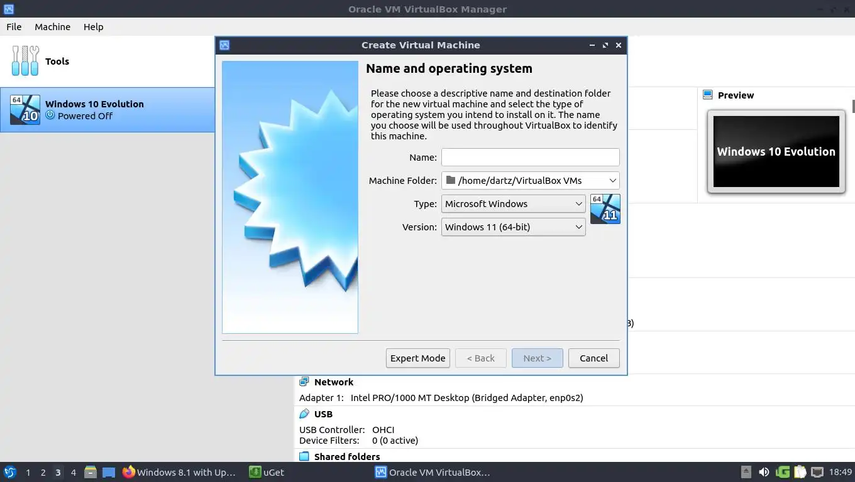This screenshot has width=855, height=482.
Task: Click the Network section heading
Action: coord(333,382)
